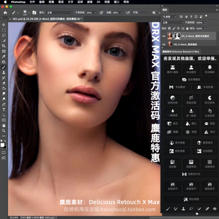Toggle lock image pixels brush icon

coord(174,28)
